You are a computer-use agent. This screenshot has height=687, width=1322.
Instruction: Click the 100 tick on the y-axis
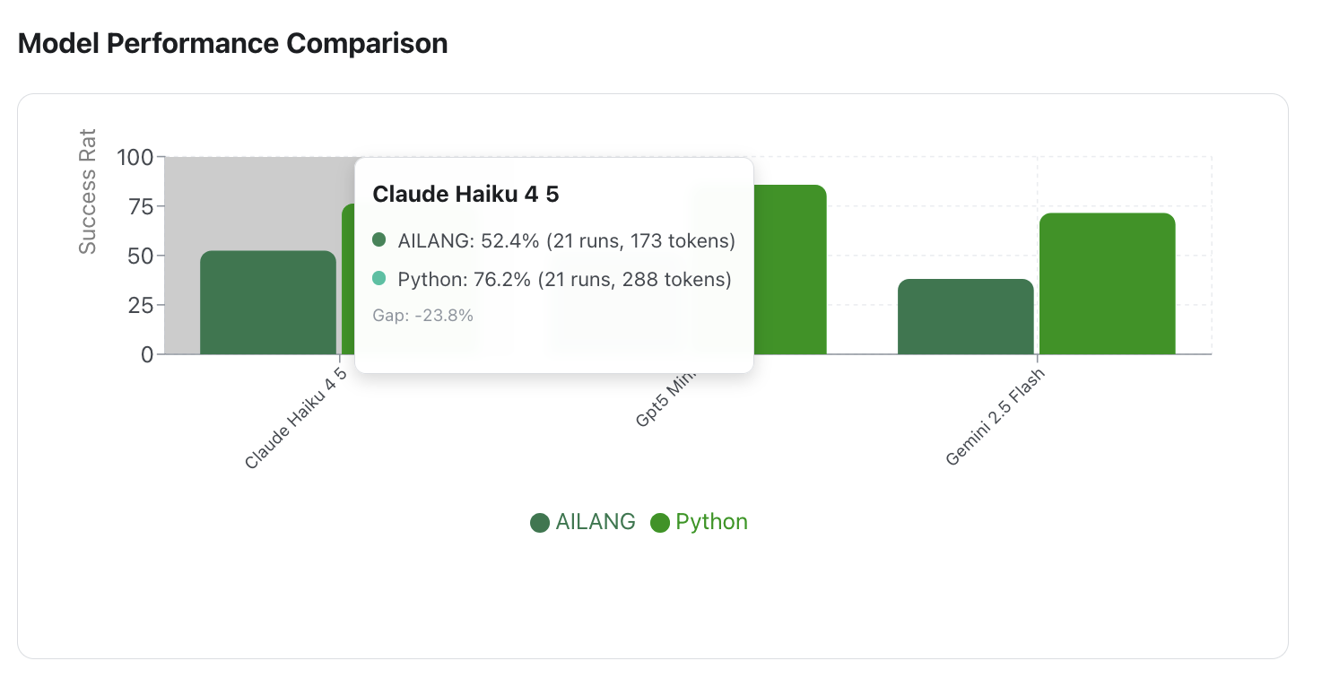click(x=135, y=158)
